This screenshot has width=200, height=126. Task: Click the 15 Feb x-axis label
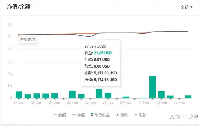[x=179, y=102]
